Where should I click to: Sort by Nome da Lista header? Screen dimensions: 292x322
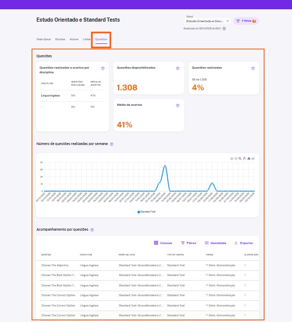click(x=127, y=254)
